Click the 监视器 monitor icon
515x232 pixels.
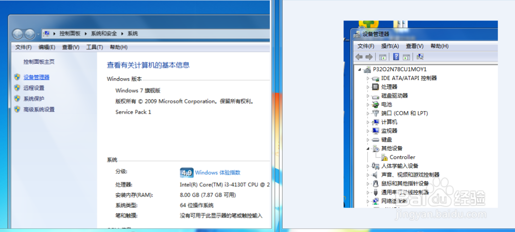coord(375,131)
